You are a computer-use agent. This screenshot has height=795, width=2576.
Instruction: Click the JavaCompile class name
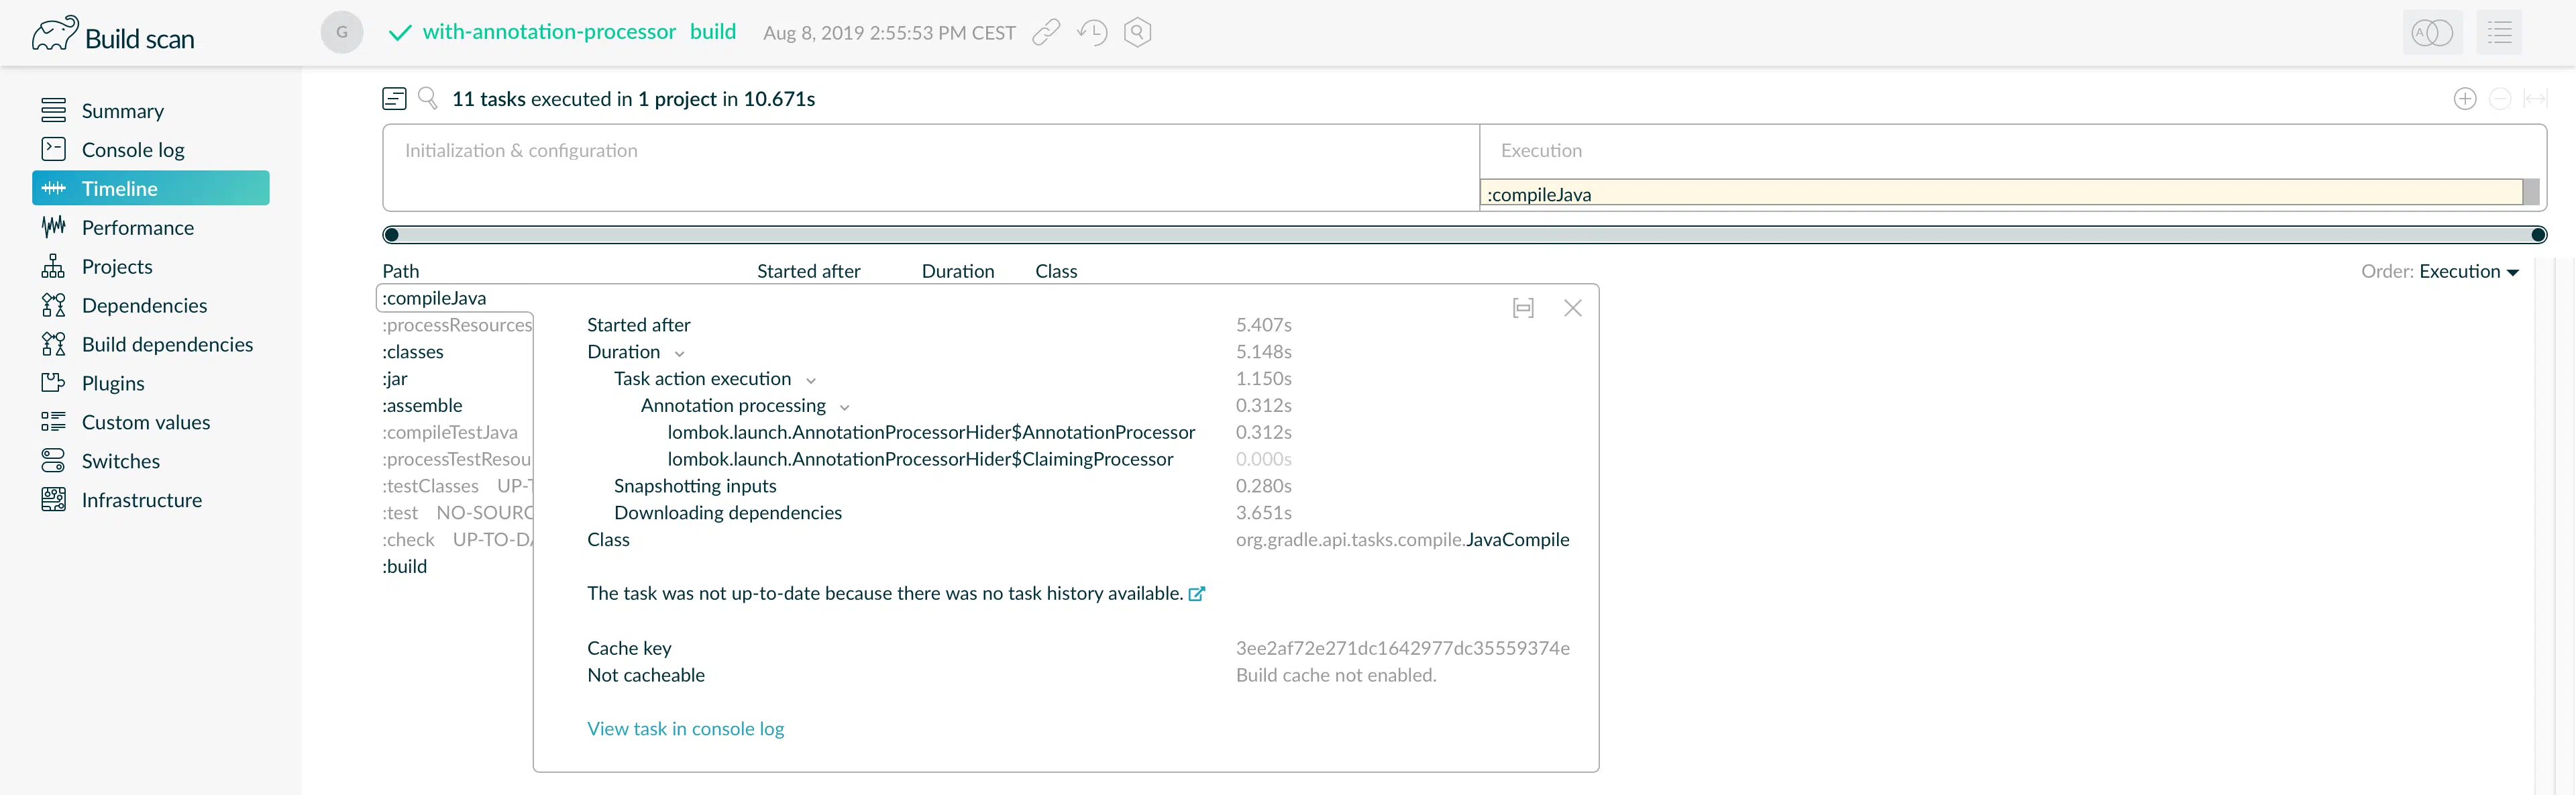[x=1517, y=540]
